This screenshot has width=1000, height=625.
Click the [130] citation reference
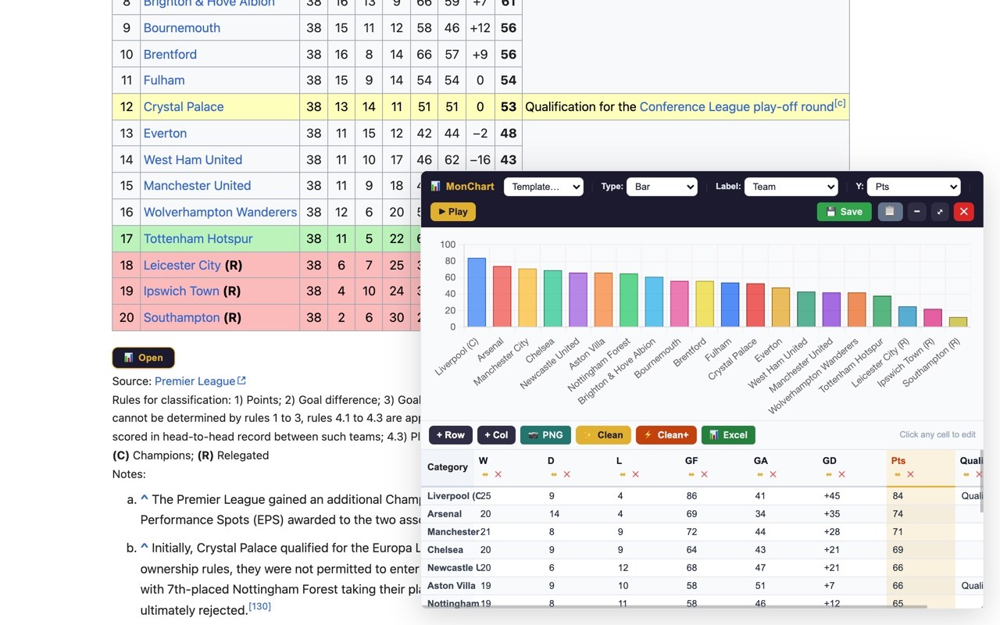tap(259, 606)
